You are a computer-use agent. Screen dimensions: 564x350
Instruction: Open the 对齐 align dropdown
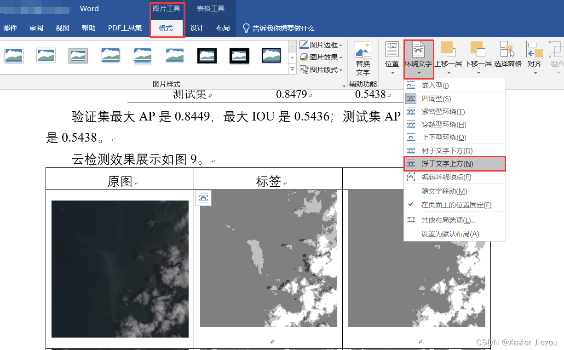[535, 59]
